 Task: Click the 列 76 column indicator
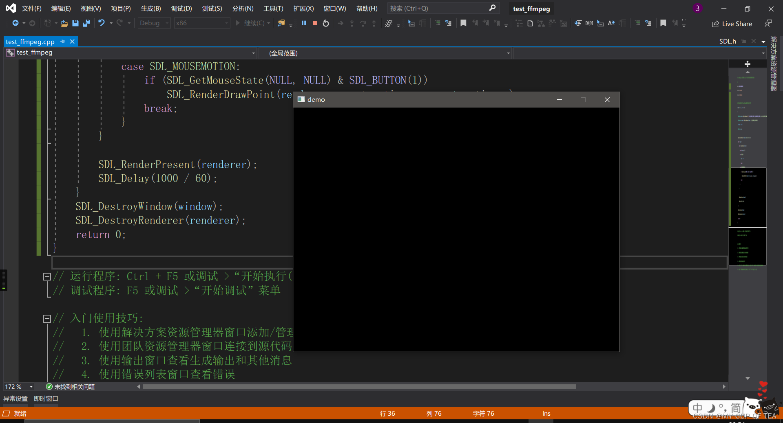[434, 414]
